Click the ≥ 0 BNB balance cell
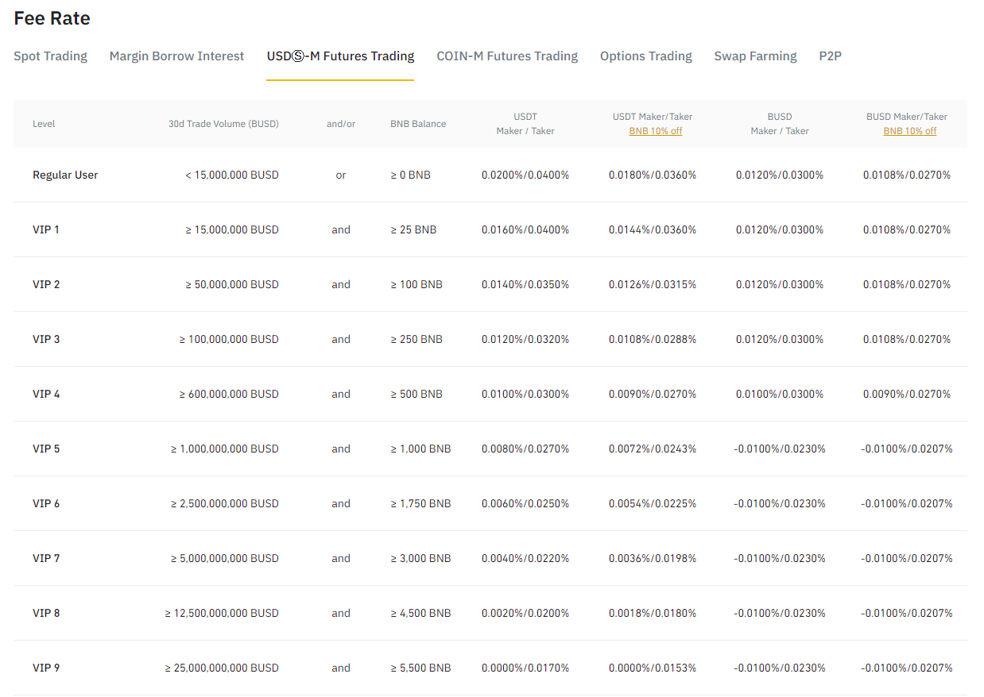Viewport: 984px width, 697px height. point(410,175)
